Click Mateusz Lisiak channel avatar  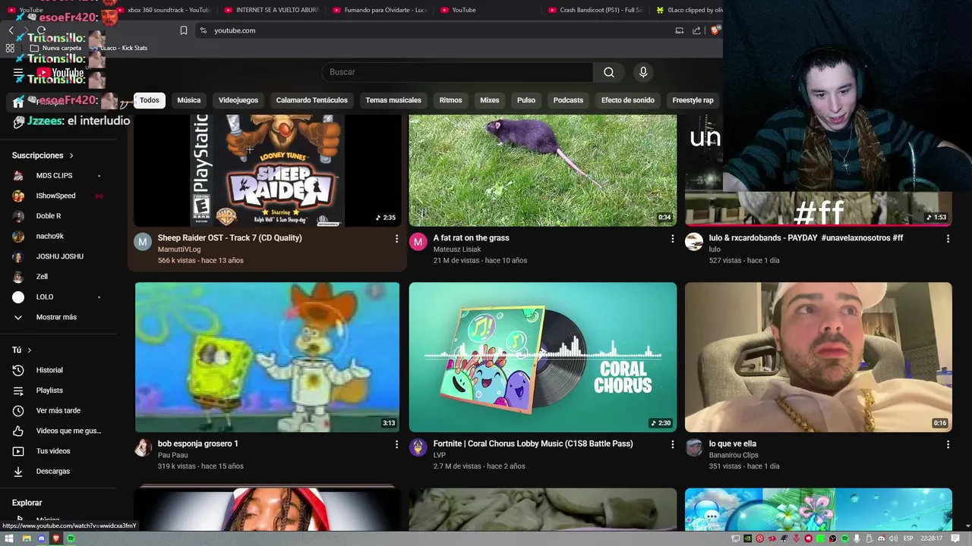click(418, 242)
